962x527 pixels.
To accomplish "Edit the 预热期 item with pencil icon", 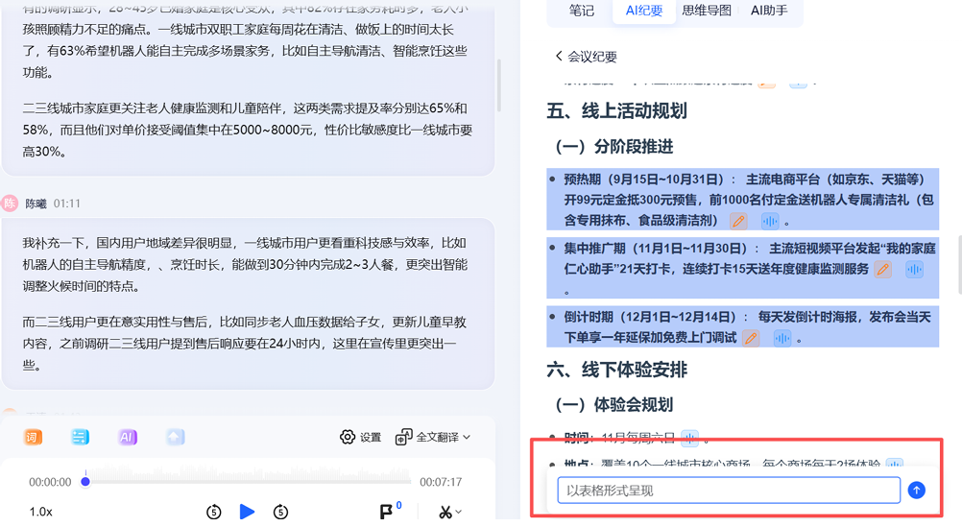I will click(738, 221).
